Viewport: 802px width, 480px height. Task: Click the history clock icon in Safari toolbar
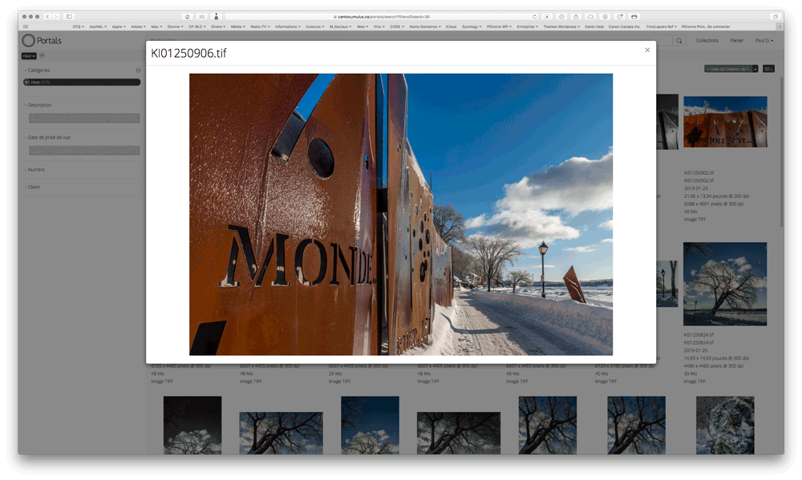pos(561,17)
